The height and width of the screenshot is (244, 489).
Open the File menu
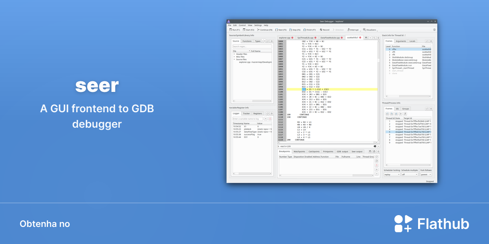[229, 25]
